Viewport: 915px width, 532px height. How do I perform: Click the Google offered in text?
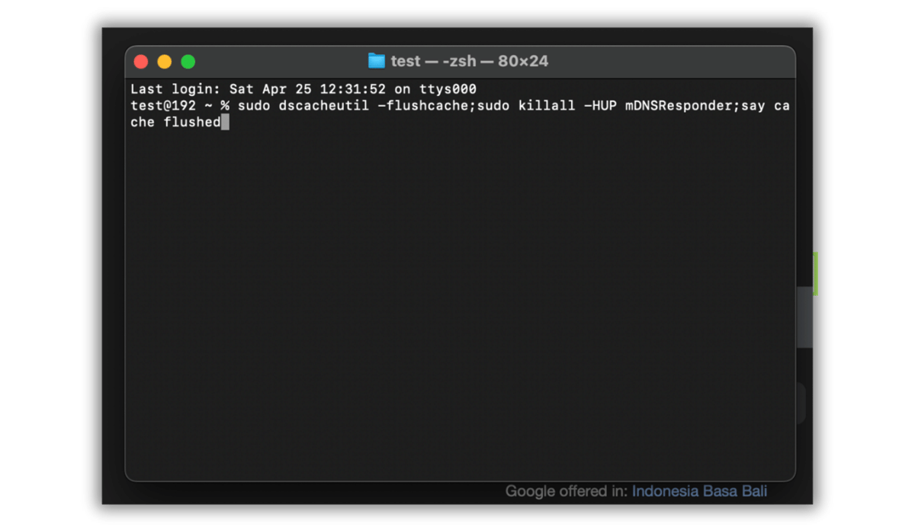[567, 491]
